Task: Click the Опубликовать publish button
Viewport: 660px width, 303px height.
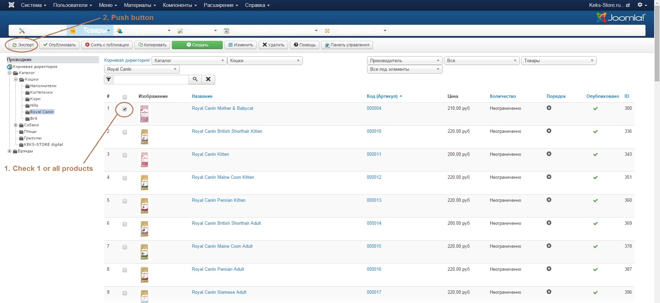Action: point(59,45)
